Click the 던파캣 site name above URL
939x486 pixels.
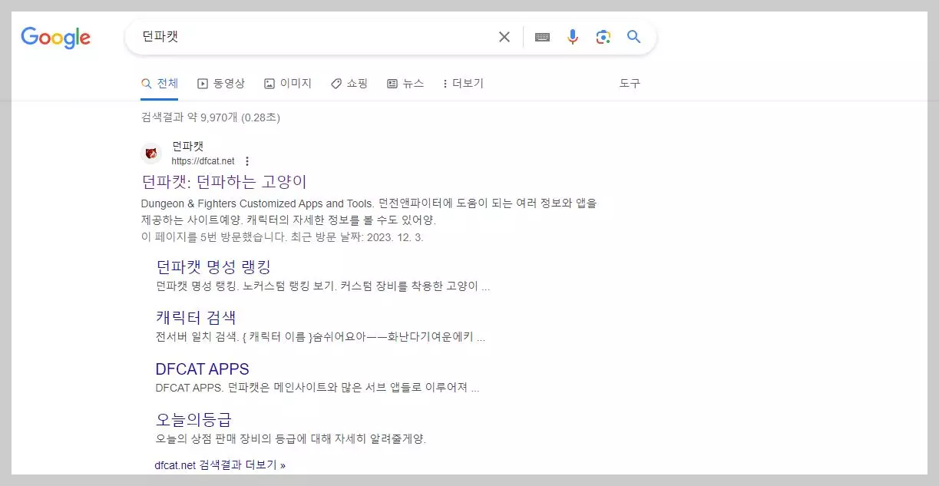click(187, 146)
